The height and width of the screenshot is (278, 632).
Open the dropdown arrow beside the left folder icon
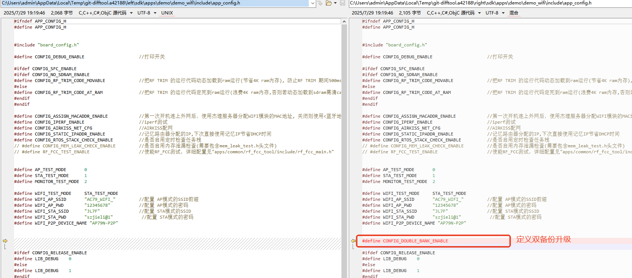click(335, 3)
